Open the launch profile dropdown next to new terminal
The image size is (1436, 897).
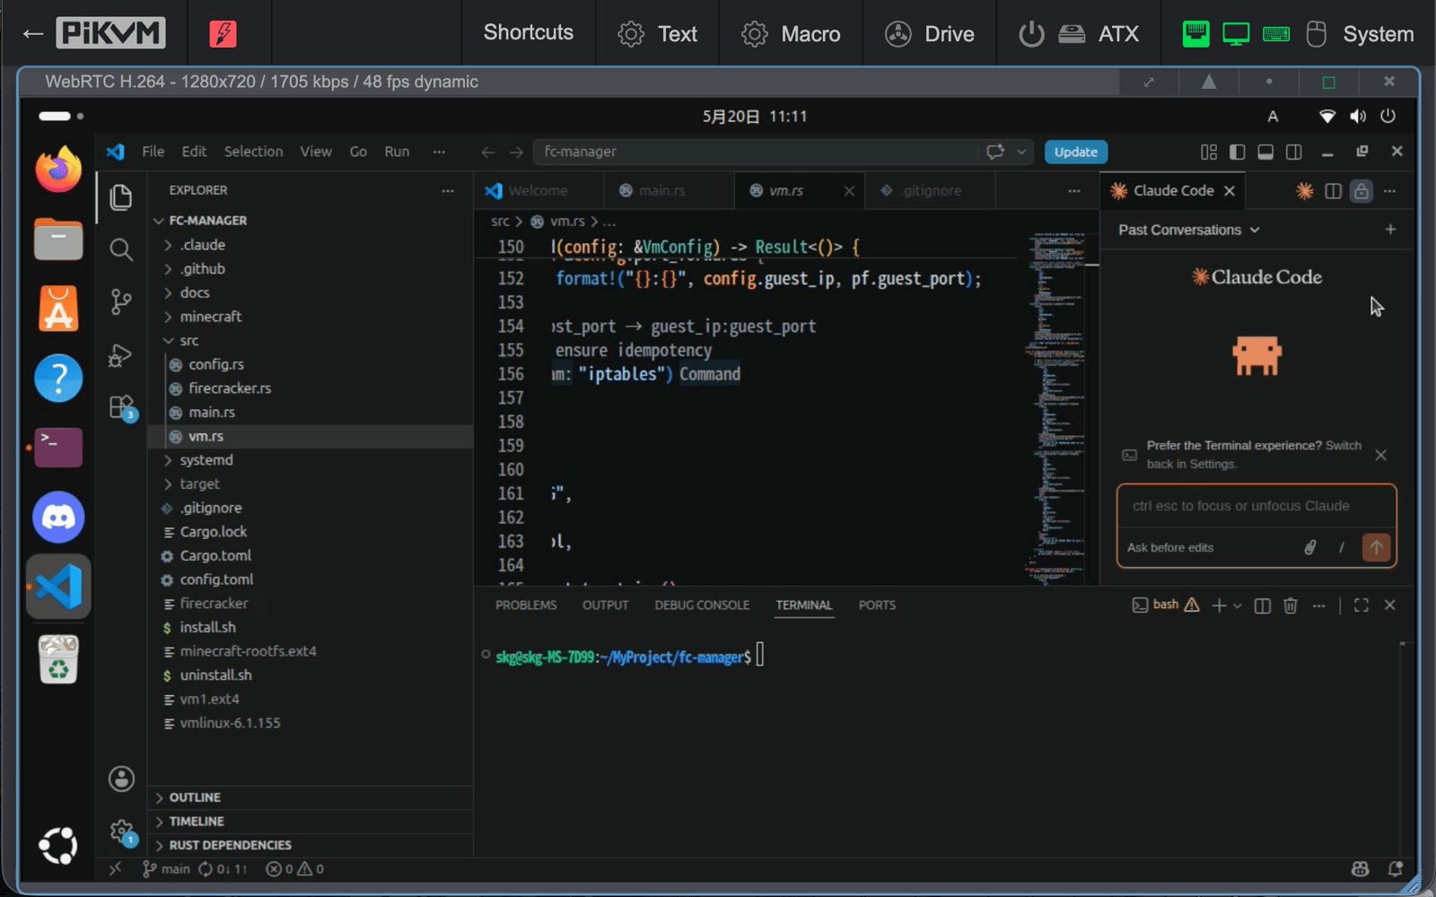[1238, 605]
